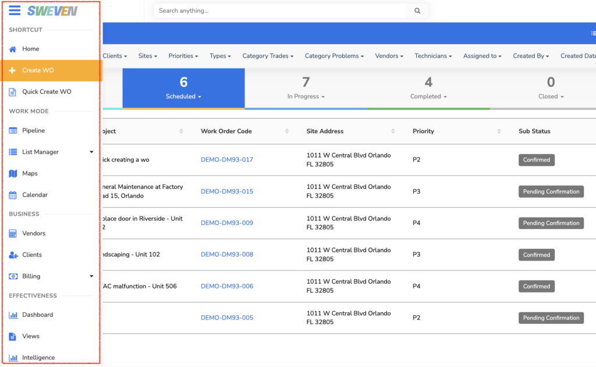This screenshot has height=367, width=596.
Task: Sort by Priority column arrows
Action: pyautogui.click(x=499, y=131)
